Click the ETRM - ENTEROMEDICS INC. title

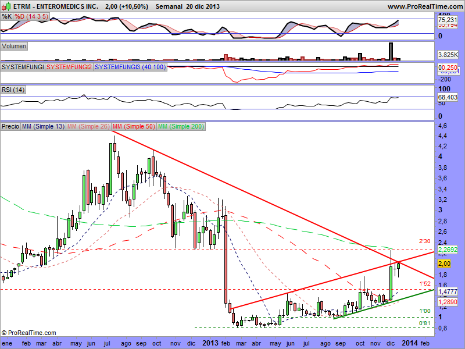pos(56,6)
